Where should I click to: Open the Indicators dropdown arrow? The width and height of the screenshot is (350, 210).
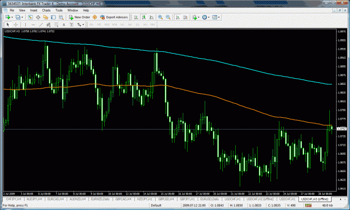coord(199,17)
